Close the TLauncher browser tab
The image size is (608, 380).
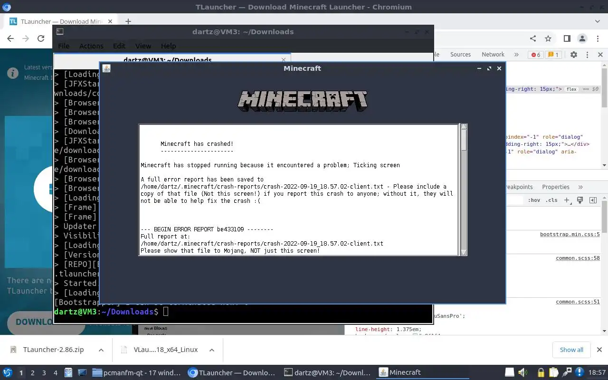coord(110,21)
